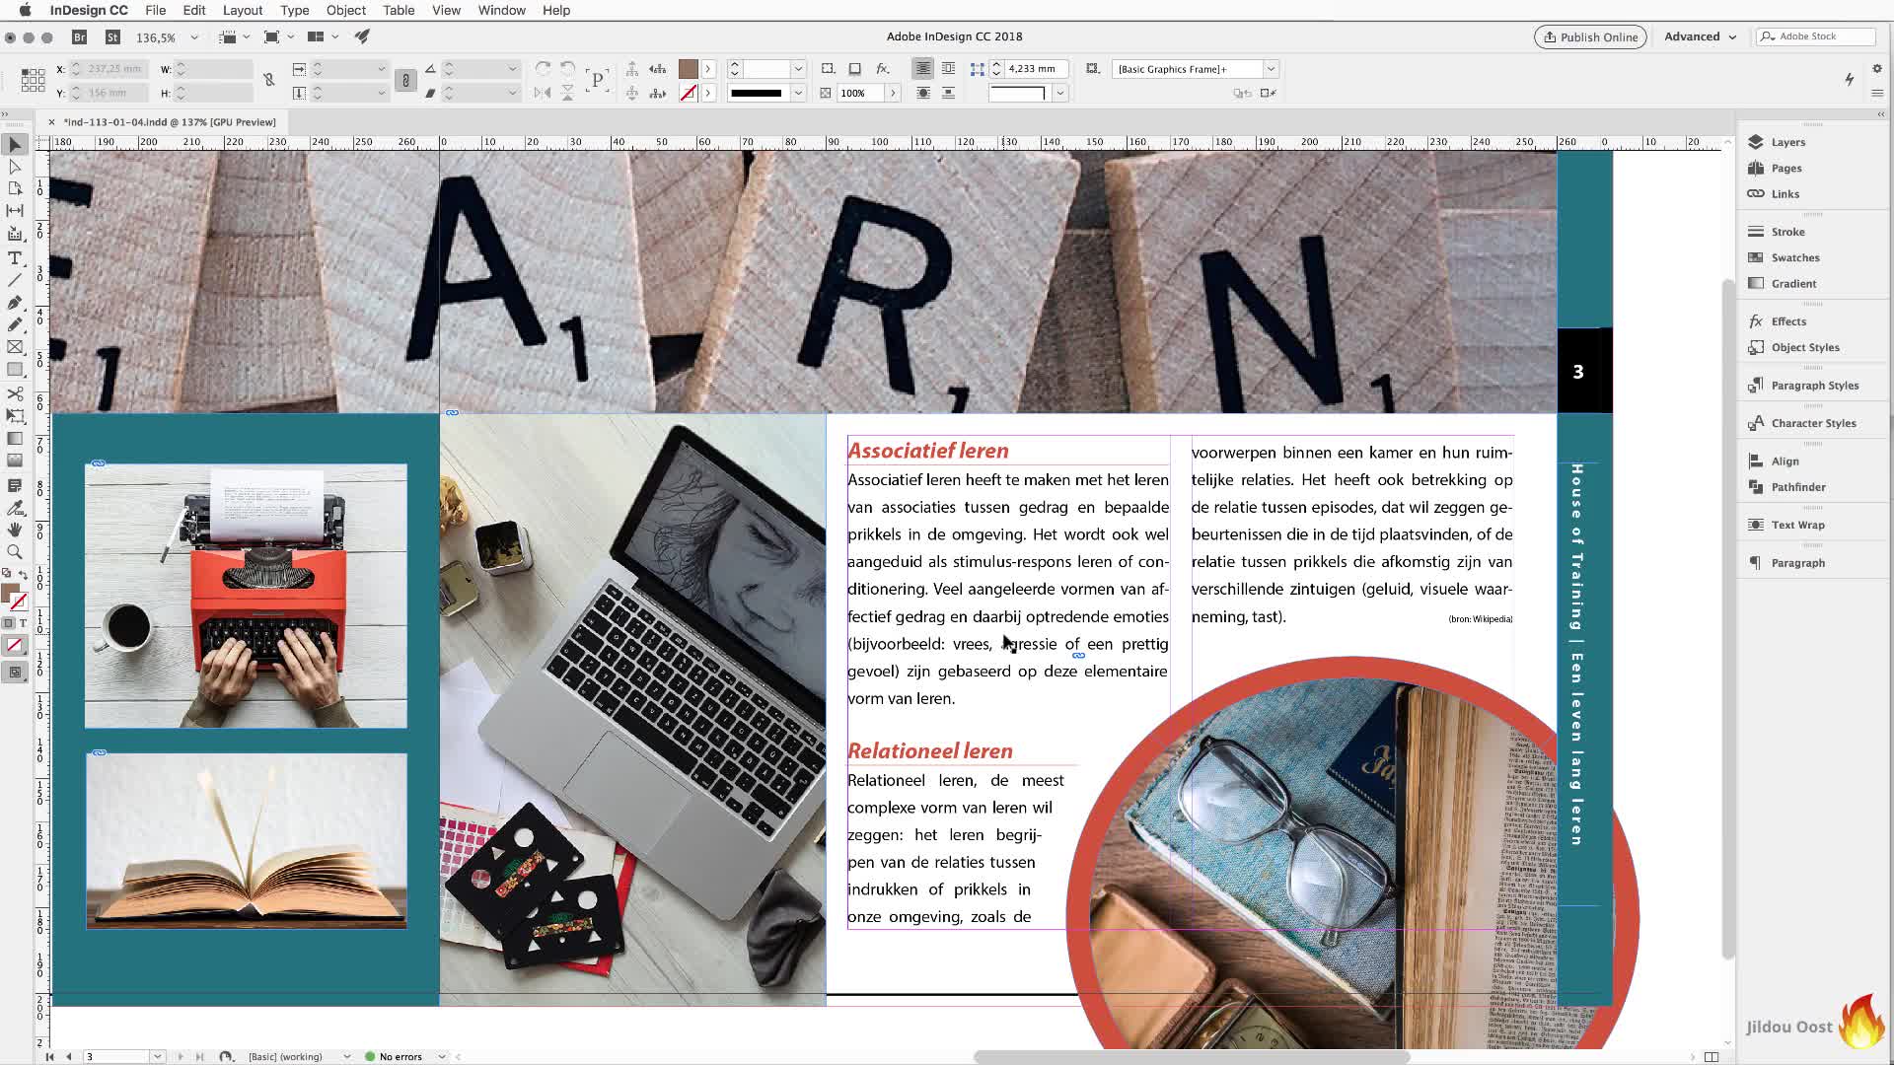Open the Type menu

coord(294,10)
